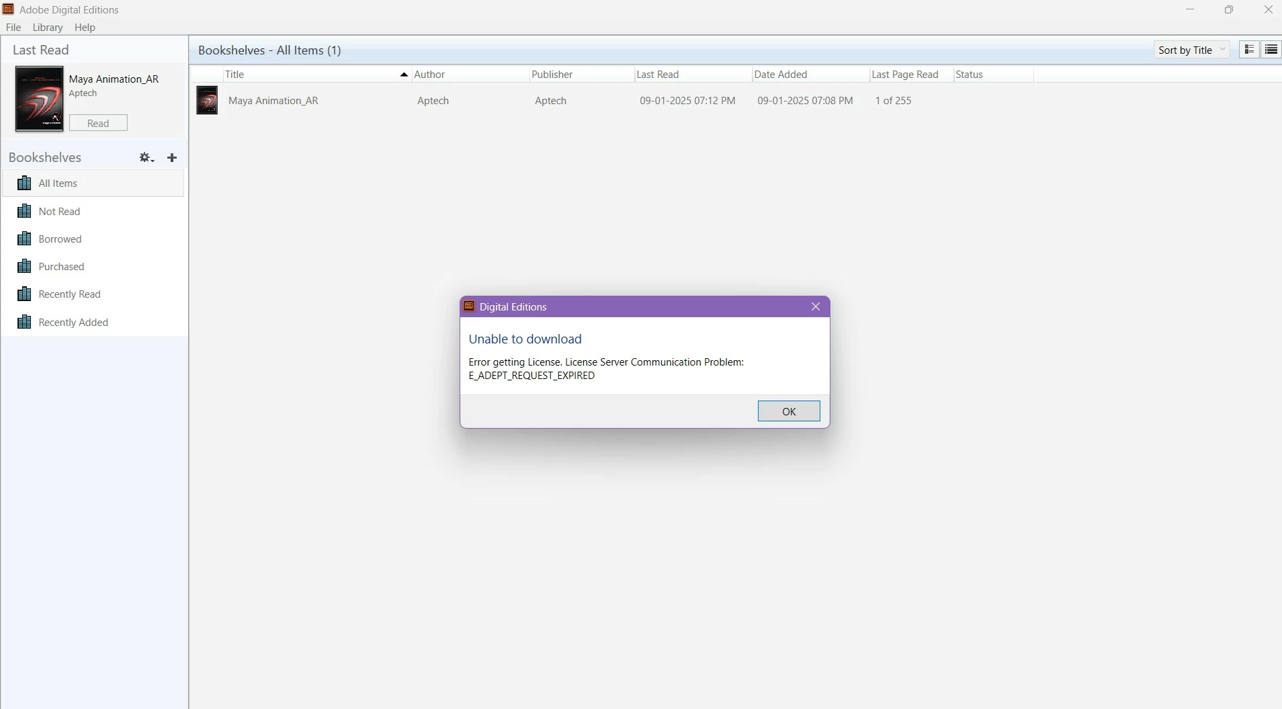The image size is (1282, 709).
Task: Click the Digital Editions dialog title icon
Action: 469,306
